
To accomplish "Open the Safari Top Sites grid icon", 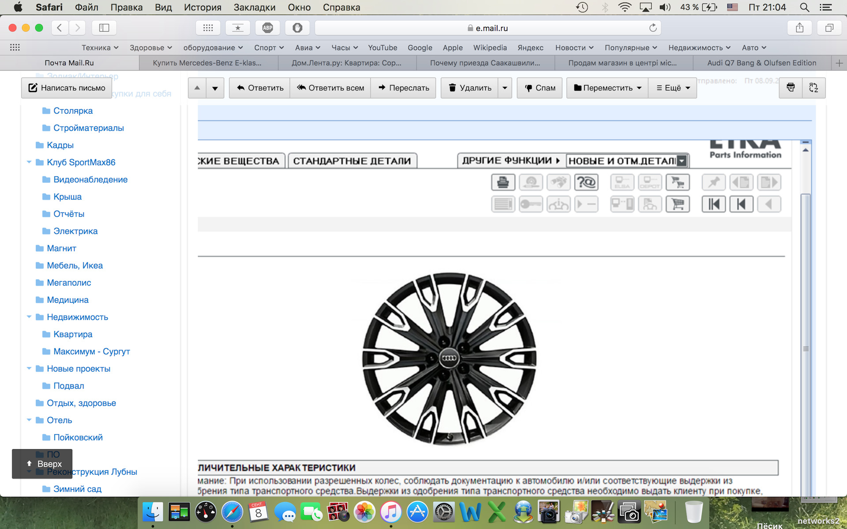I will pyautogui.click(x=208, y=28).
